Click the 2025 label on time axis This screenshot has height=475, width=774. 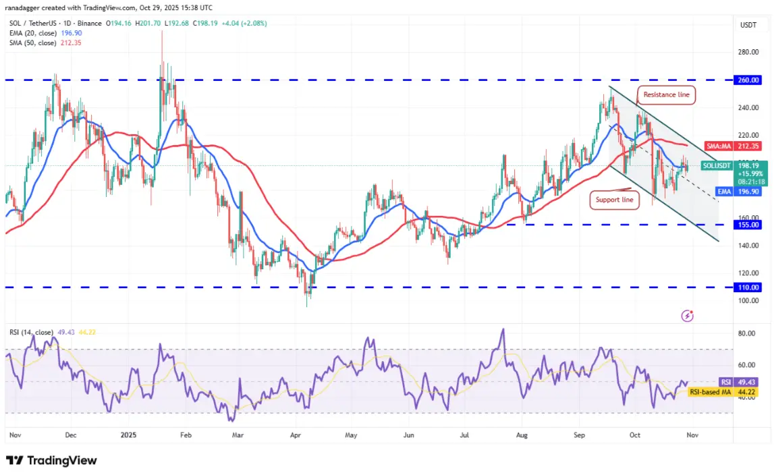click(x=128, y=435)
